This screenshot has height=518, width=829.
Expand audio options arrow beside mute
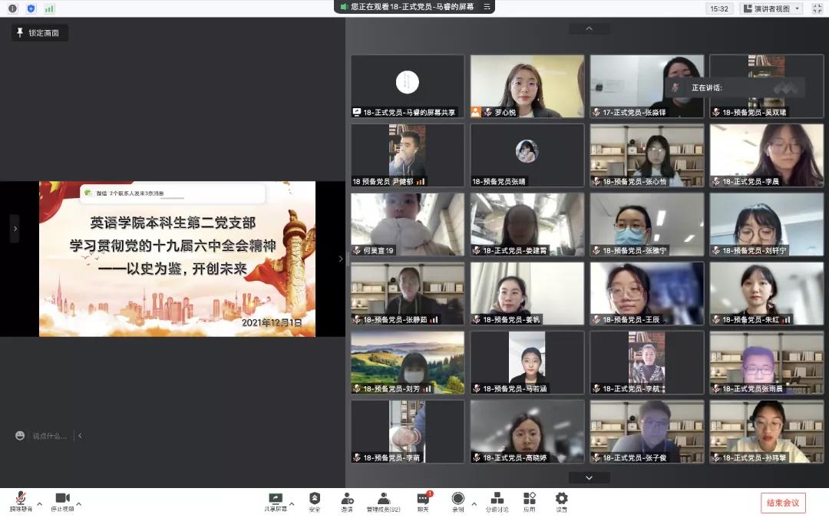point(38,504)
